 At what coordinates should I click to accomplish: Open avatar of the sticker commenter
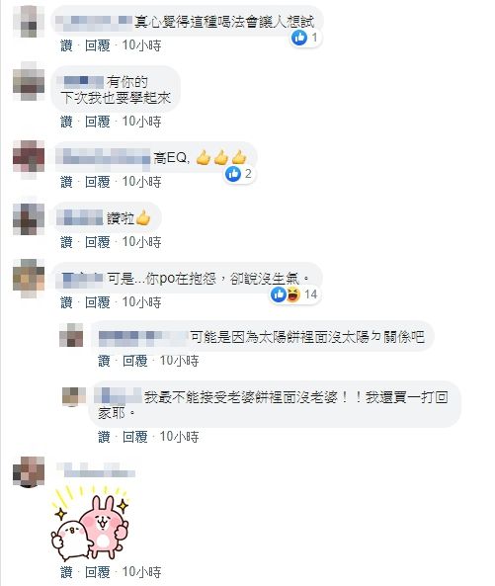[29, 471]
